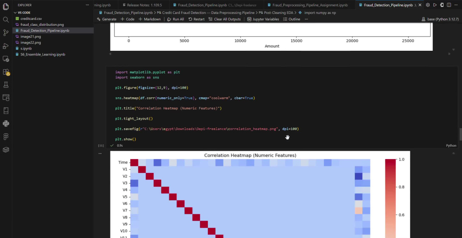Clear All Outputs of the notebook

pyautogui.click(x=225, y=19)
